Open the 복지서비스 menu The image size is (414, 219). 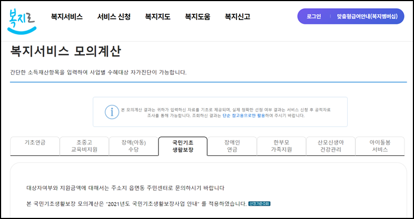click(67, 17)
